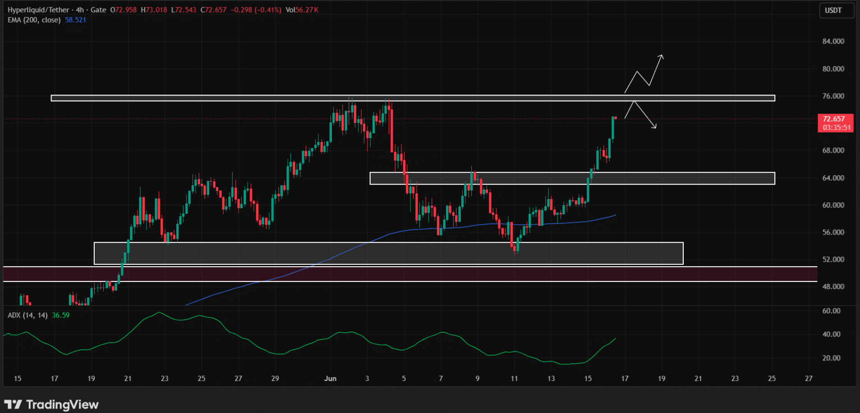
Task: Click the 40.00 ADX axis label
Action: (831, 334)
